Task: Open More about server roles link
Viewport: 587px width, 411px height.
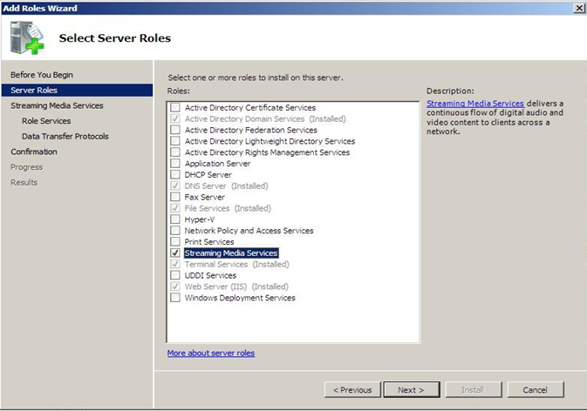Action: [211, 353]
